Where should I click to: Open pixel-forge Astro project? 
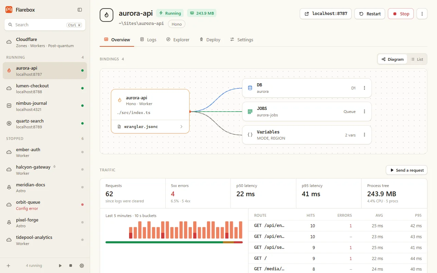click(45, 223)
